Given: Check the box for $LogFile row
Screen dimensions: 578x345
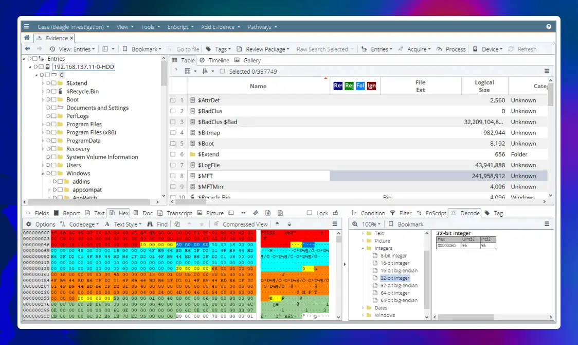Looking at the screenshot, I should (x=173, y=165).
